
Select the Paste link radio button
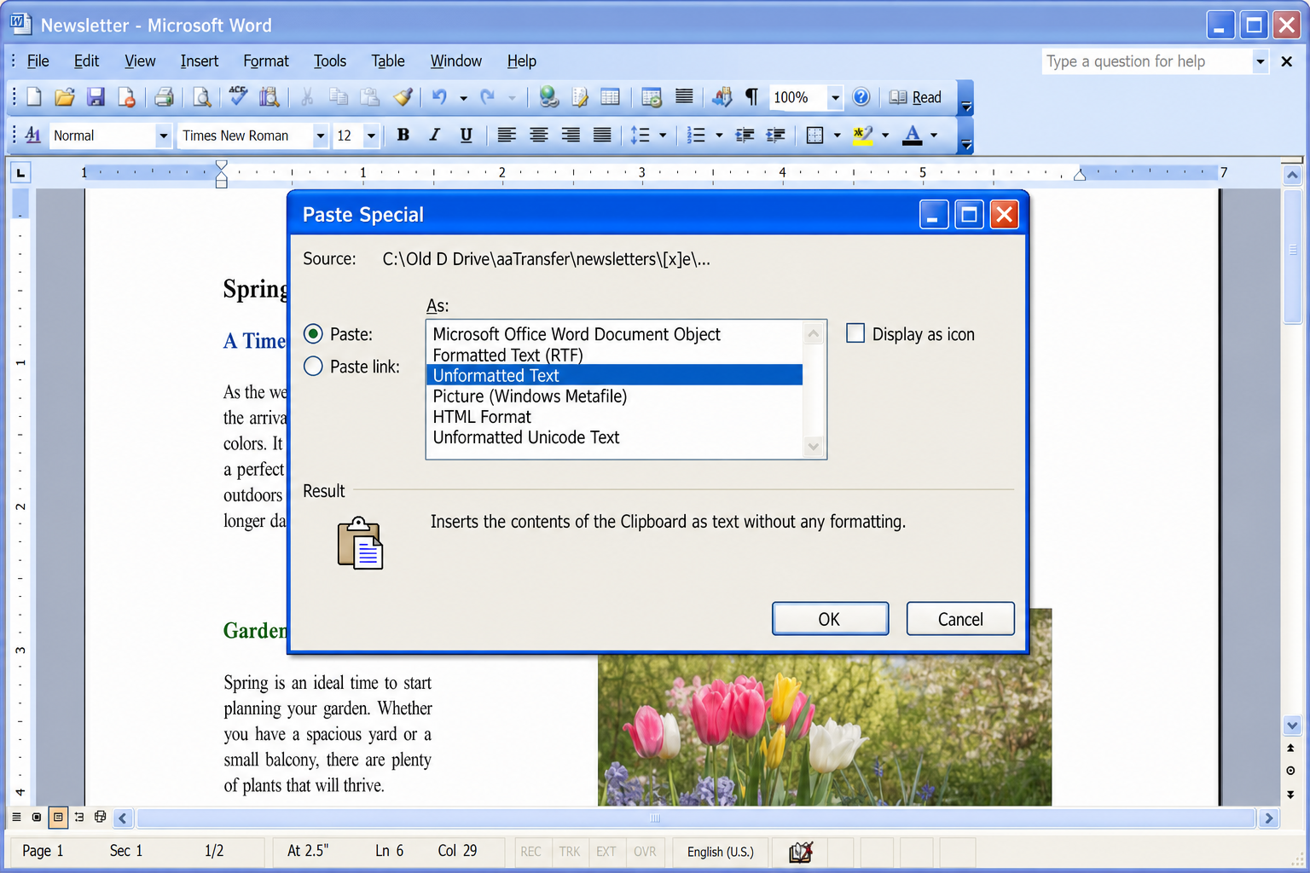point(314,366)
